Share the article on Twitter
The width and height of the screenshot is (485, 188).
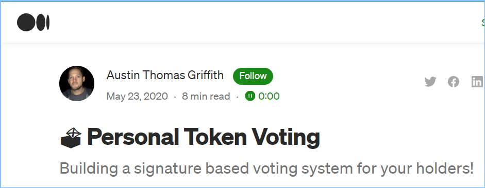click(430, 82)
